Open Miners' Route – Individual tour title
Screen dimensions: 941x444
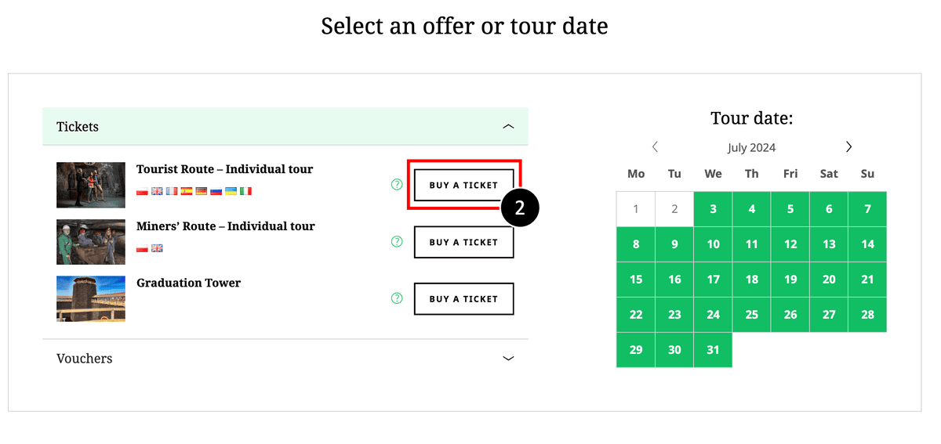click(226, 226)
